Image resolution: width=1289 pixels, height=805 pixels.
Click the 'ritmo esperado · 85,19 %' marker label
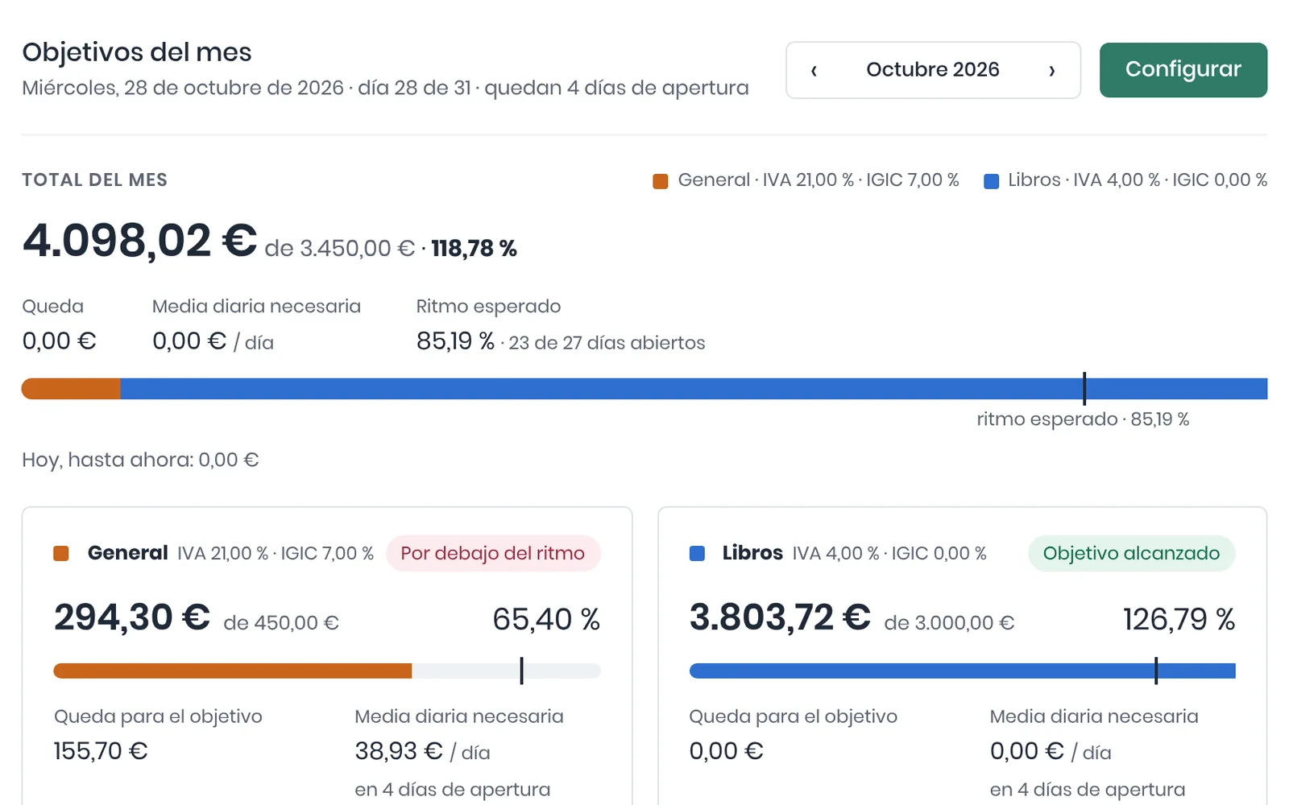[1083, 419]
